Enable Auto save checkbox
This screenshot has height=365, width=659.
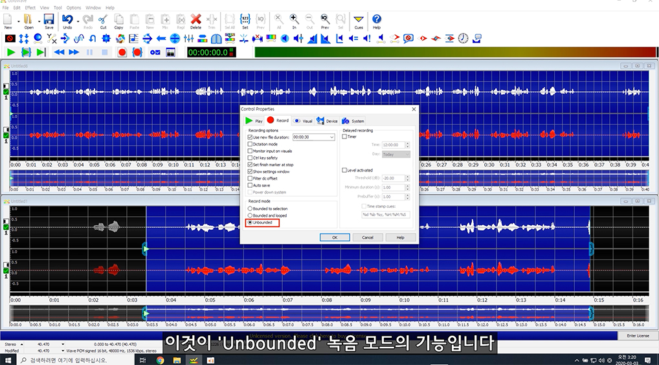250,185
